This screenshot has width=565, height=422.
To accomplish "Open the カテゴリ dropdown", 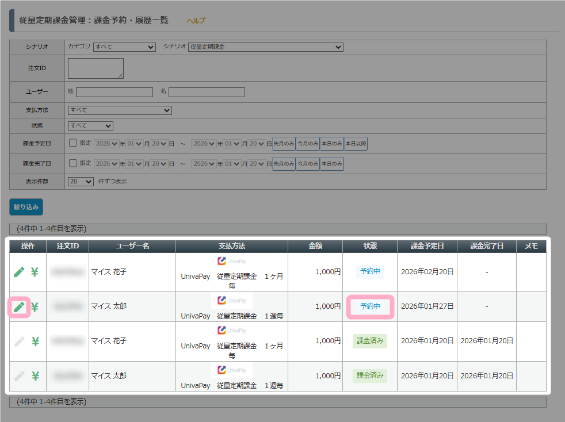I will pyautogui.click(x=125, y=47).
